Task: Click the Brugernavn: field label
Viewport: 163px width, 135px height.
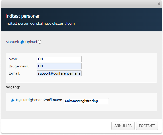Action: coord(19,66)
